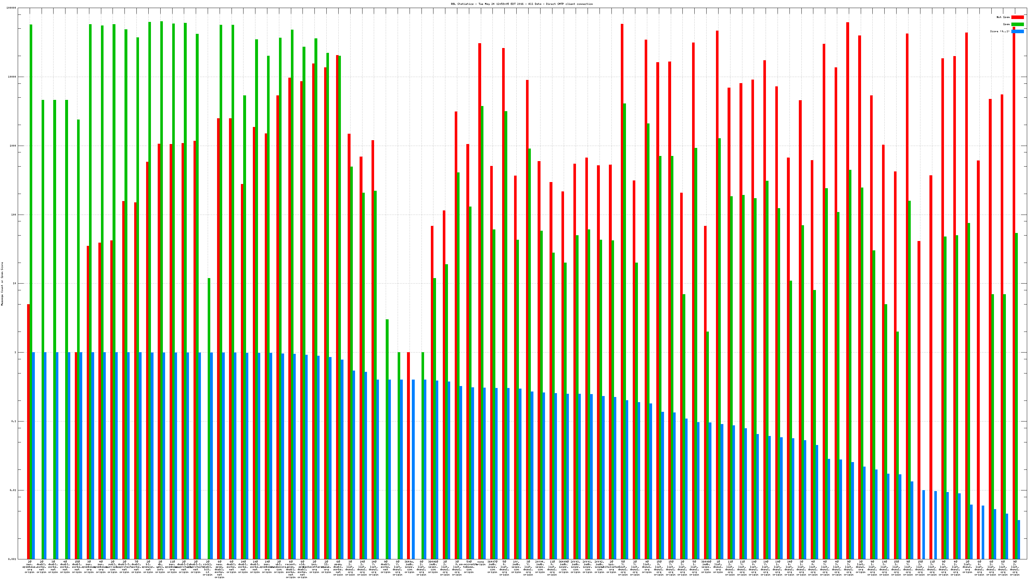Click the 0.1 y-axis tick label
The image size is (1032, 580).
14,421
